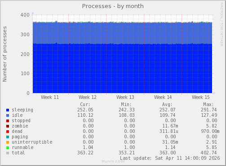This screenshot has width=226, height=166.
Task: Click idle maximum value 127.49
Action: pyautogui.click(x=209, y=115)
